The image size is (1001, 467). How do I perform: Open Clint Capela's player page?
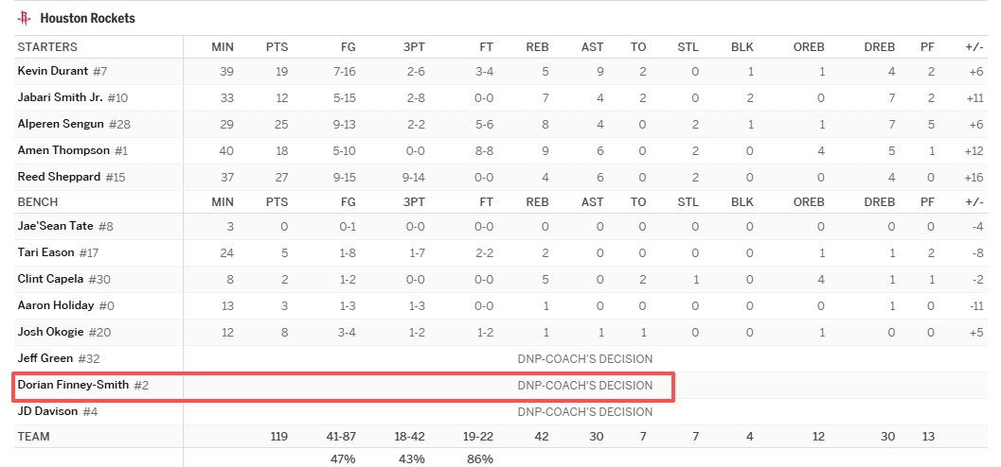[x=51, y=280]
